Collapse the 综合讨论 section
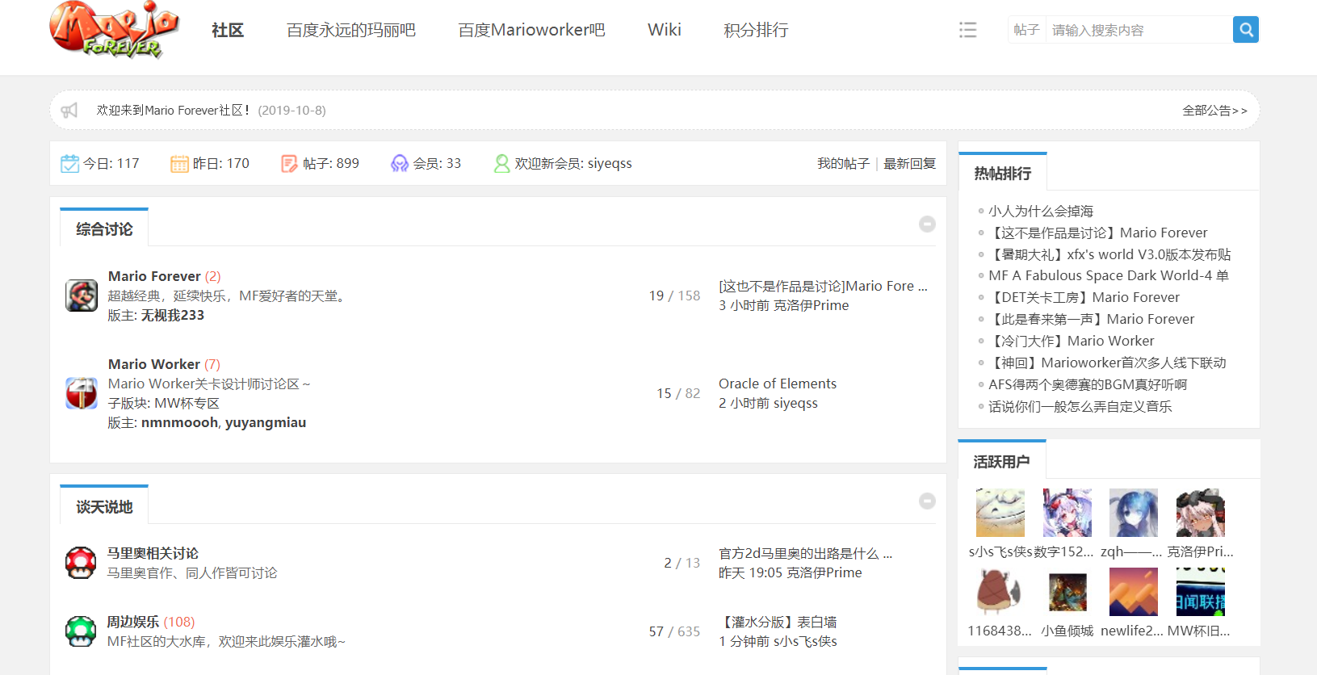Viewport: 1317px width, 675px height. click(927, 224)
